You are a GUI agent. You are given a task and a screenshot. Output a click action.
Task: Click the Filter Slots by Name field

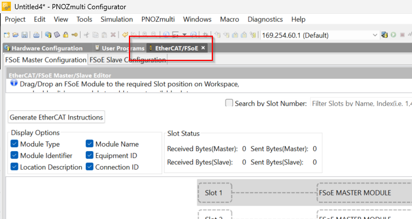coord(361,103)
